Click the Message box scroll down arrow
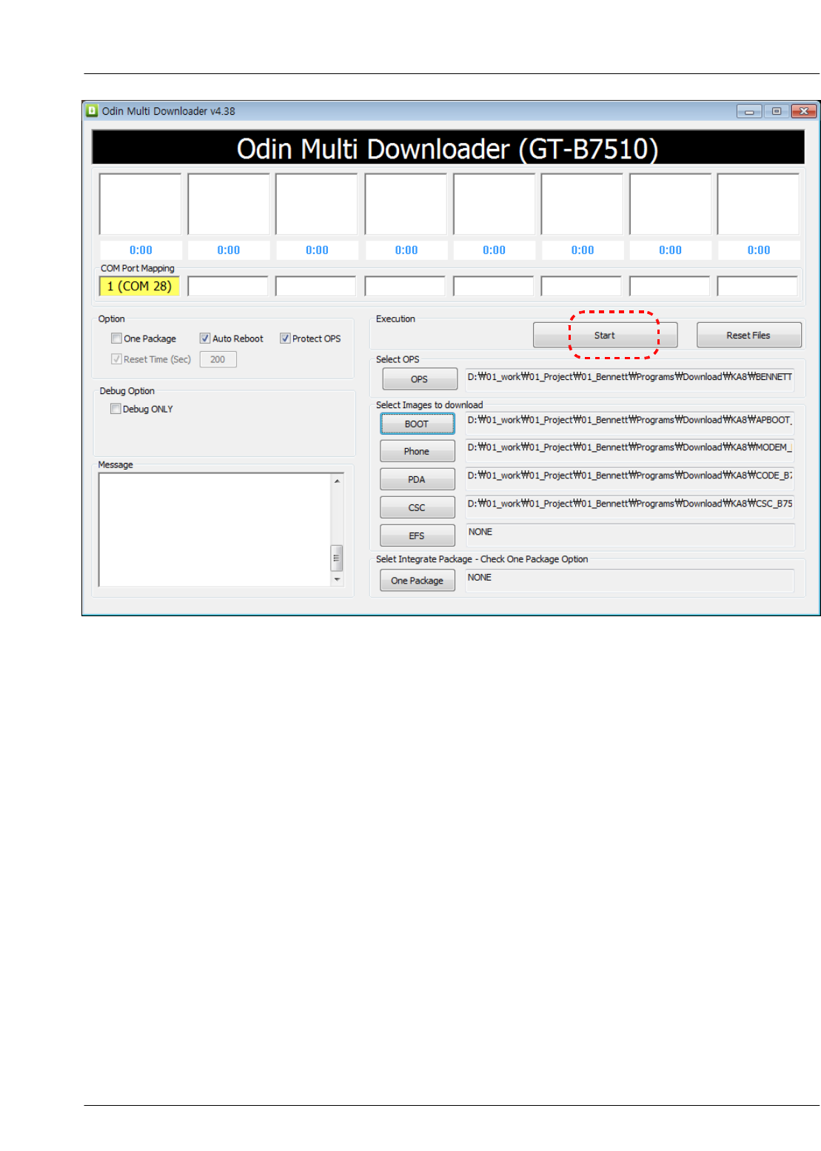This screenshot has height=1151, width=821. [337, 579]
